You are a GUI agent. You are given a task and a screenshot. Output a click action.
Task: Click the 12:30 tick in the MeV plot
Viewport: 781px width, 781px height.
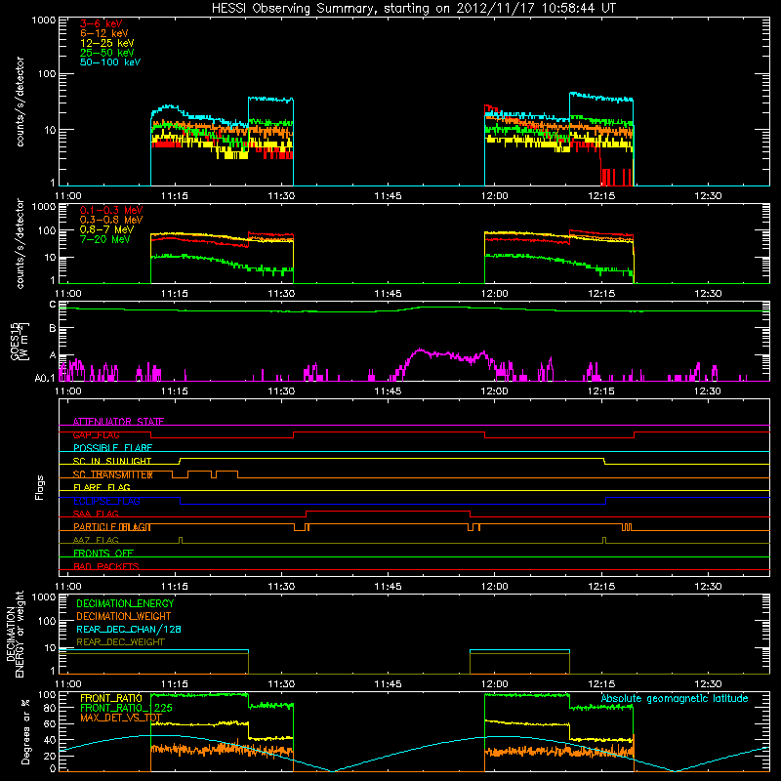[708, 294]
